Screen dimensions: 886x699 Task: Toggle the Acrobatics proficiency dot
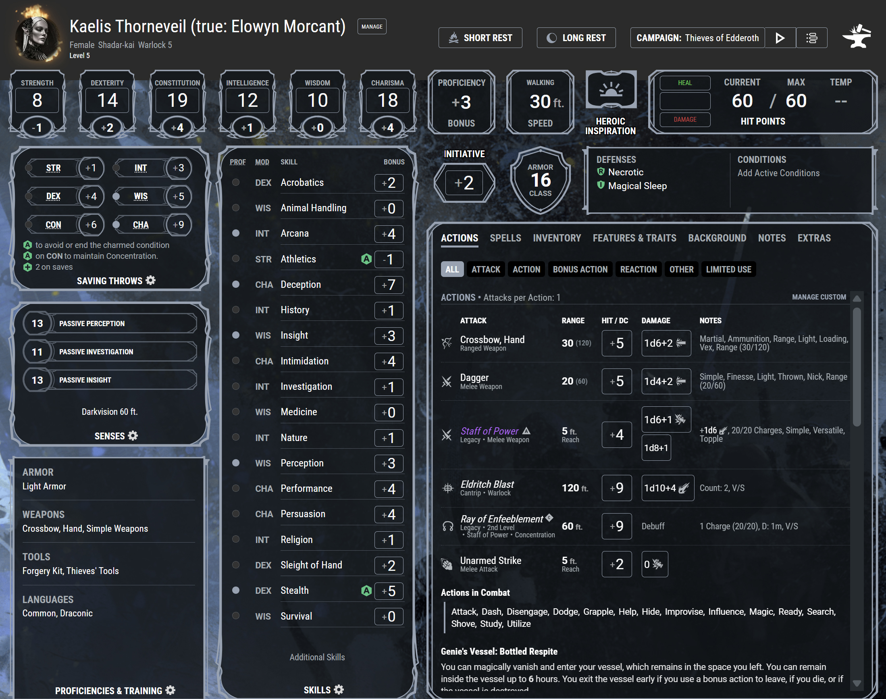pyautogui.click(x=236, y=182)
